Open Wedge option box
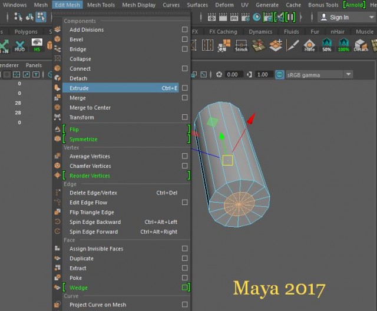The width and height of the screenshot is (377, 311). (184, 287)
